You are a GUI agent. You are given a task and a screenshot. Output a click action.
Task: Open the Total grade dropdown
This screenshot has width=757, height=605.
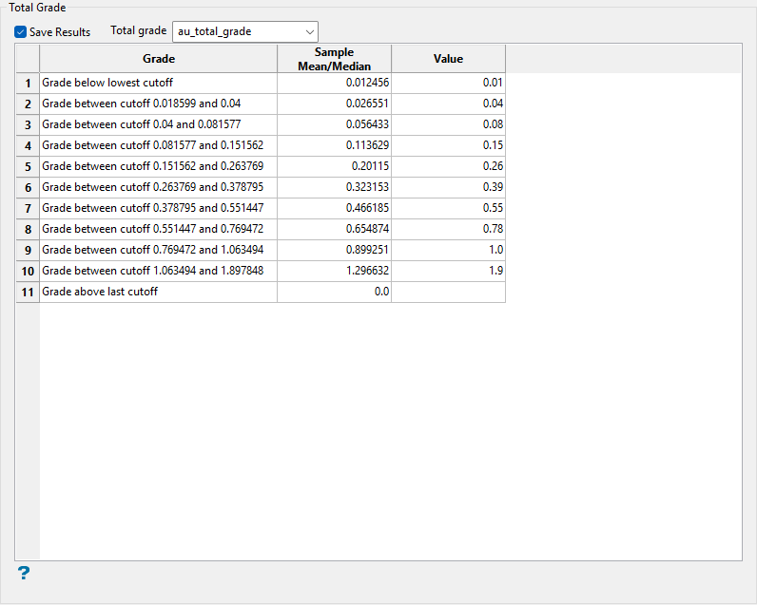click(244, 31)
